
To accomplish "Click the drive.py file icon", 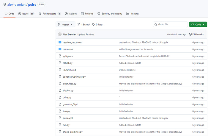I will pyautogui.click(x=60, y=97).
